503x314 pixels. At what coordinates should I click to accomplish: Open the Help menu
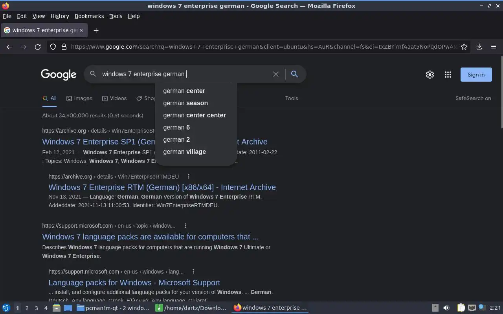pos(134,16)
